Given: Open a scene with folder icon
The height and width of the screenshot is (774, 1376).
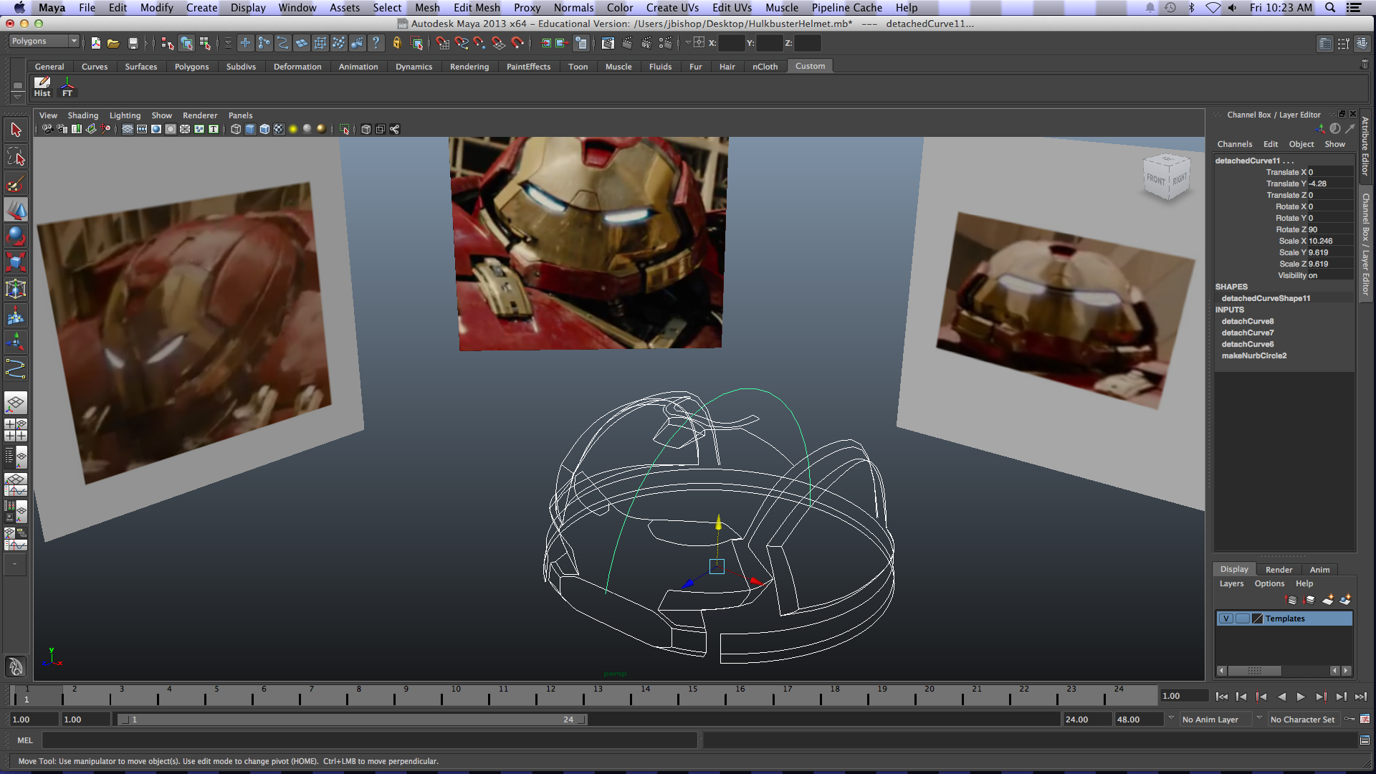Looking at the screenshot, I should coord(113,43).
